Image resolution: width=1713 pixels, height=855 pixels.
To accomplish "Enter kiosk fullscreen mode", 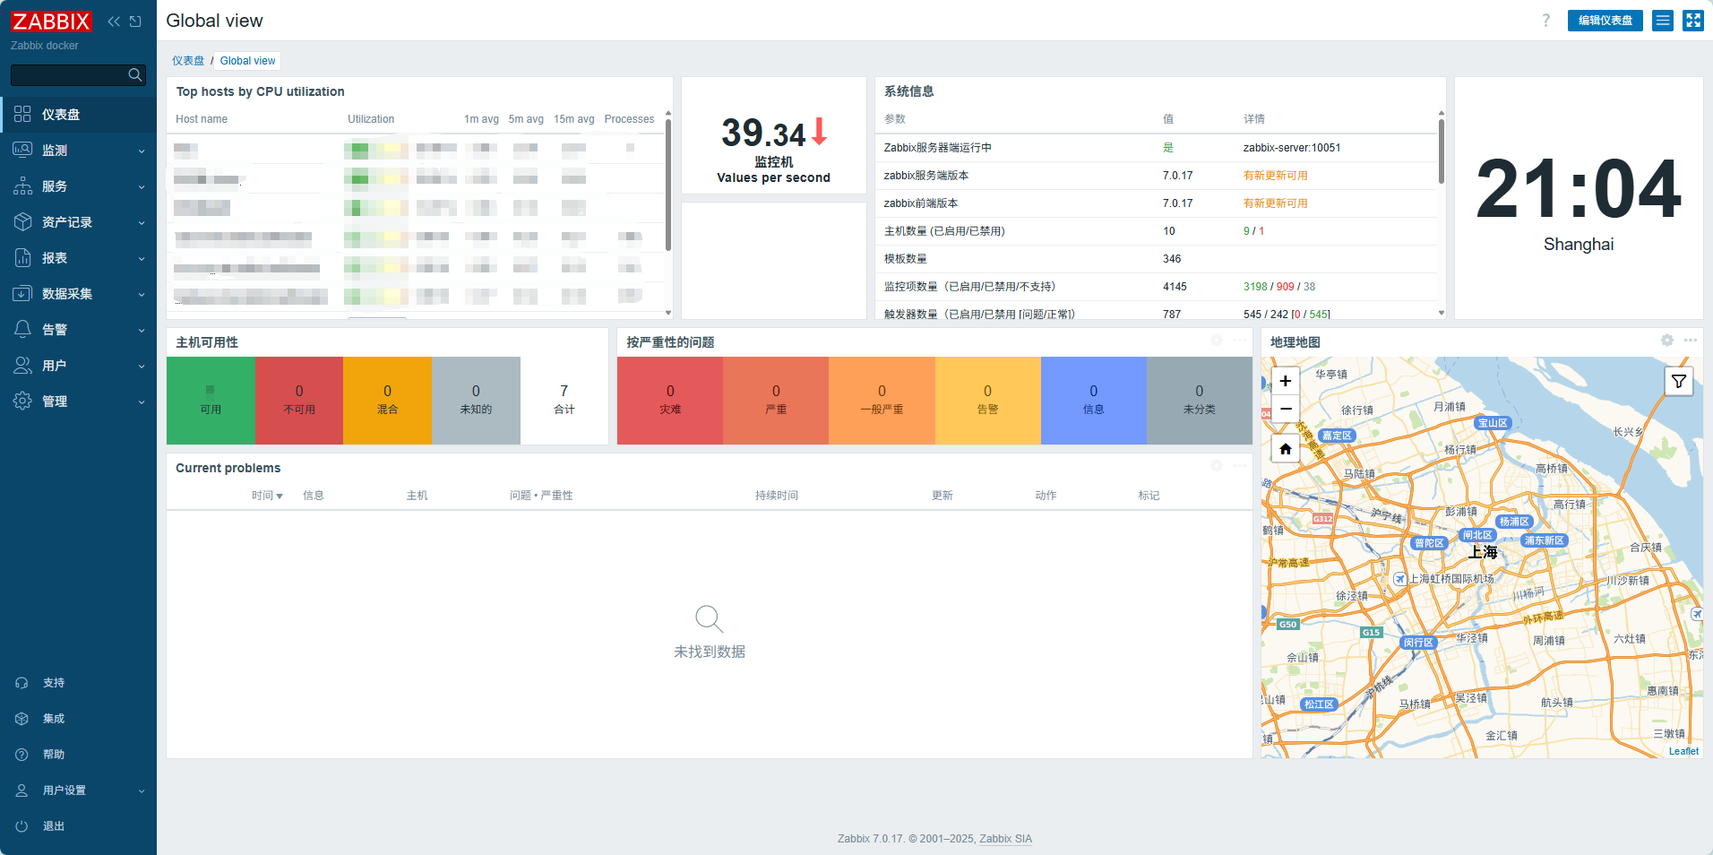I will pyautogui.click(x=1692, y=21).
